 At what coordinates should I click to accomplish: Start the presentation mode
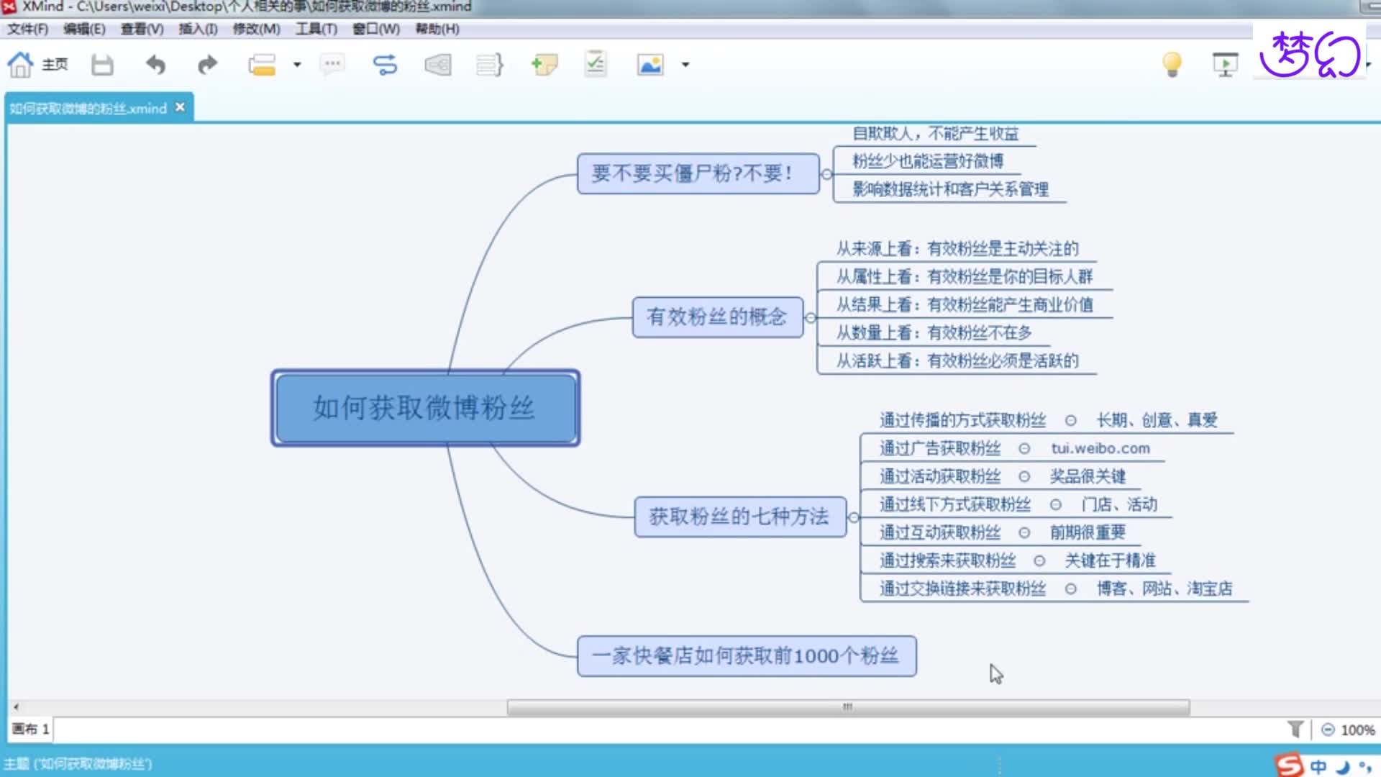pos(1226,65)
